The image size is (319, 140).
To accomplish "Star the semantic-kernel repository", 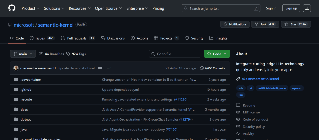I will [295, 24].
